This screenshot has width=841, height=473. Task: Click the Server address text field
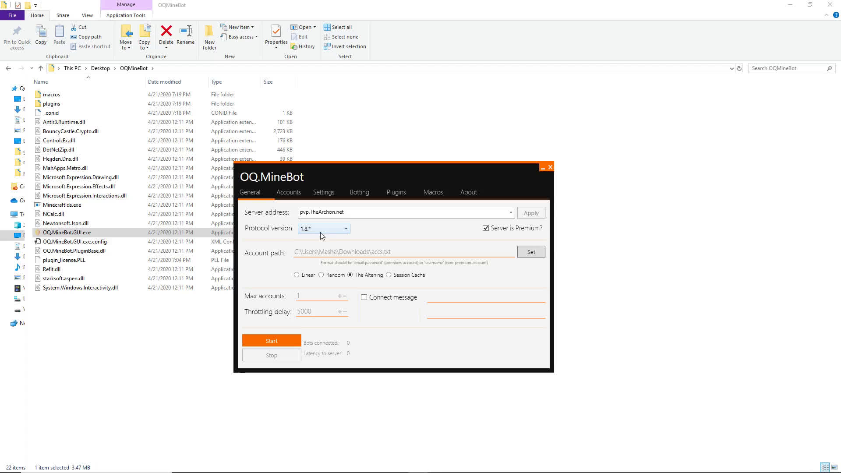pos(403,212)
